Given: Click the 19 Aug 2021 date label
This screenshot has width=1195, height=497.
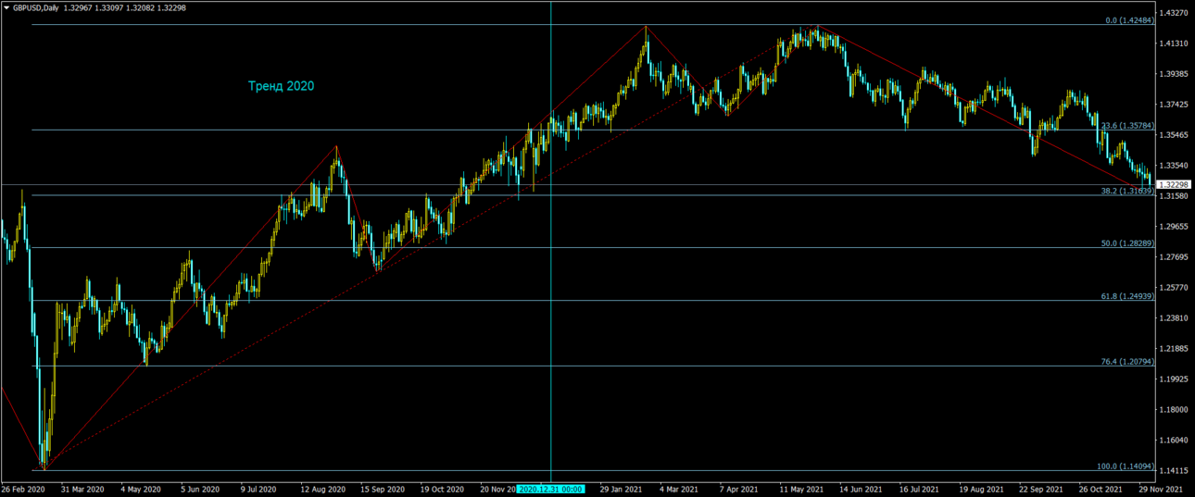Looking at the screenshot, I should click(x=982, y=489).
